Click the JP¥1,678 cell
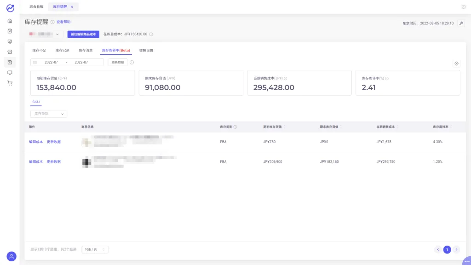471x265 pixels. (x=384, y=142)
